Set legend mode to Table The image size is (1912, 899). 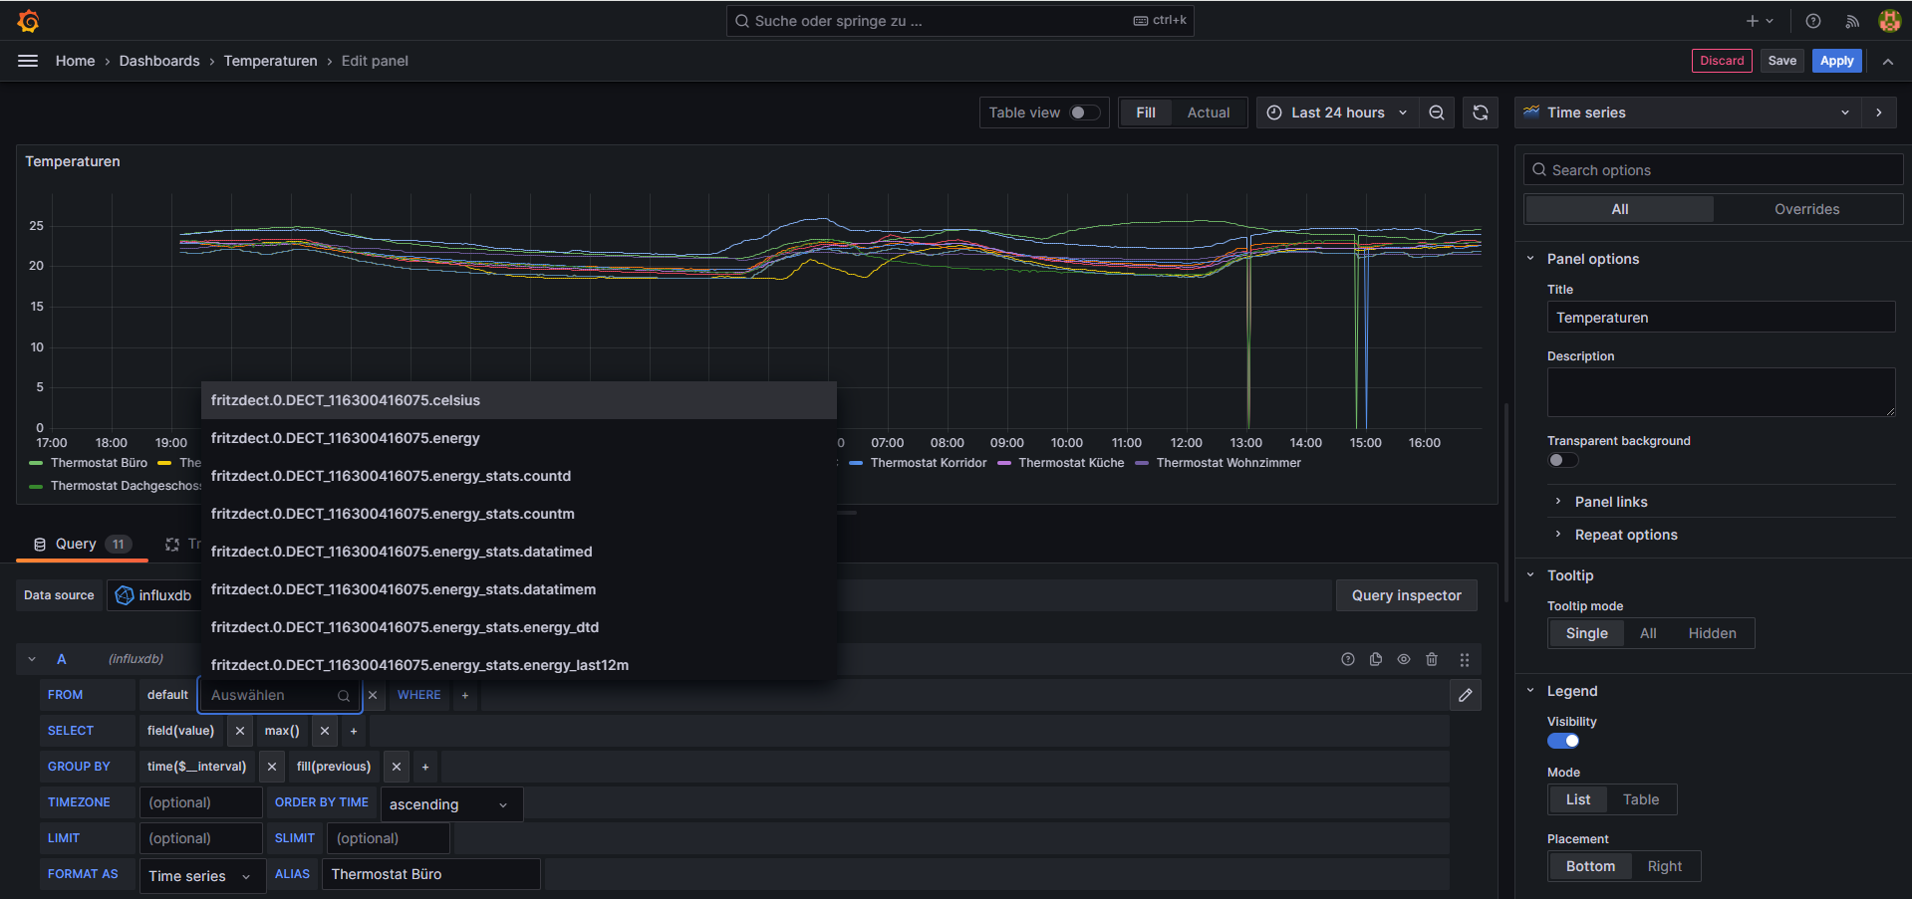click(x=1641, y=799)
